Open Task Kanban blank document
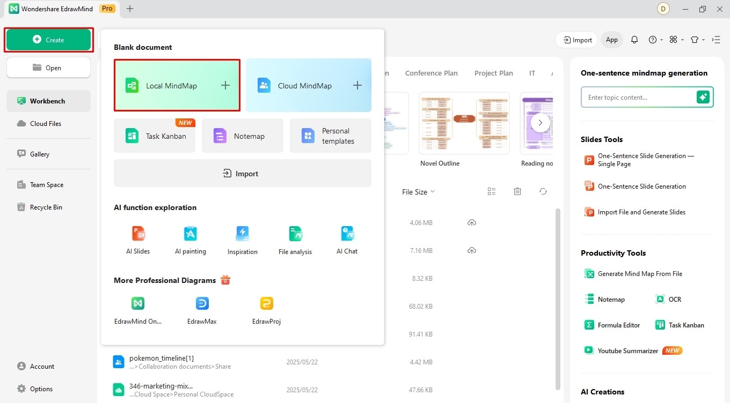730x403 pixels. [155, 136]
